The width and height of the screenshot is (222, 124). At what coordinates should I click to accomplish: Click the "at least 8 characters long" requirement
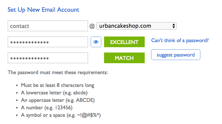58,85
